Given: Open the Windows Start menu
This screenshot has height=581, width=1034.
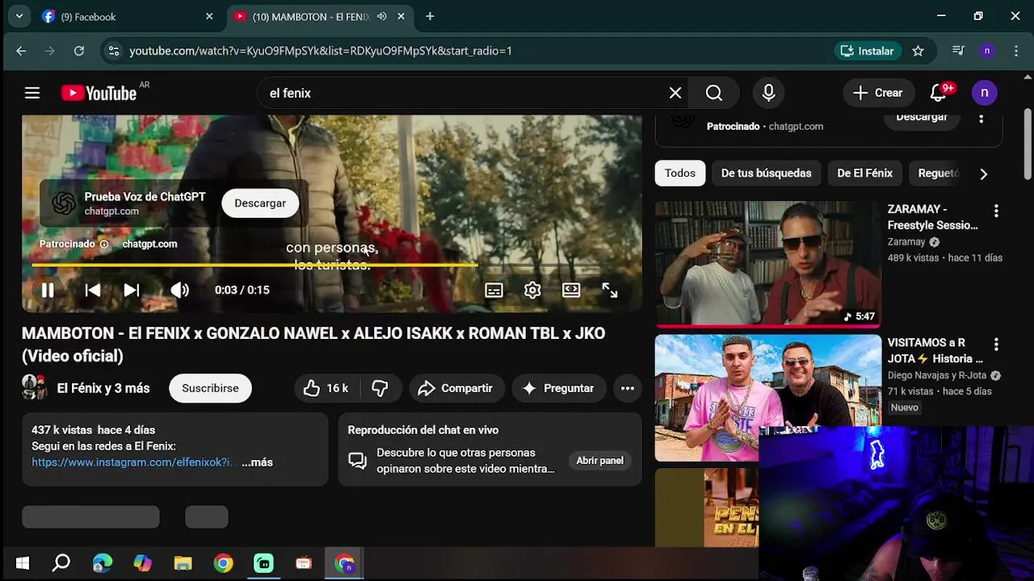Looking at the screenshot, I should [22, 563].
